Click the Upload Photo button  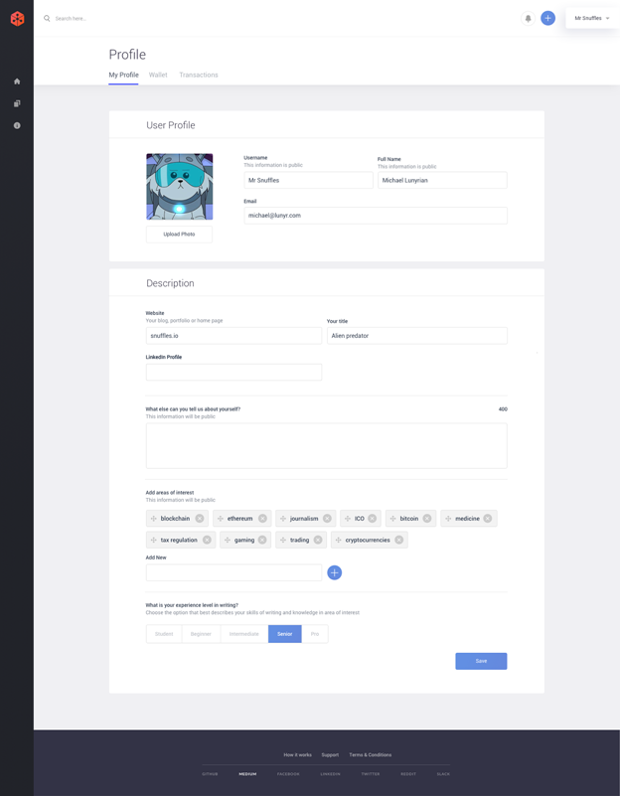pyautogui.click(x=179, y=234)
